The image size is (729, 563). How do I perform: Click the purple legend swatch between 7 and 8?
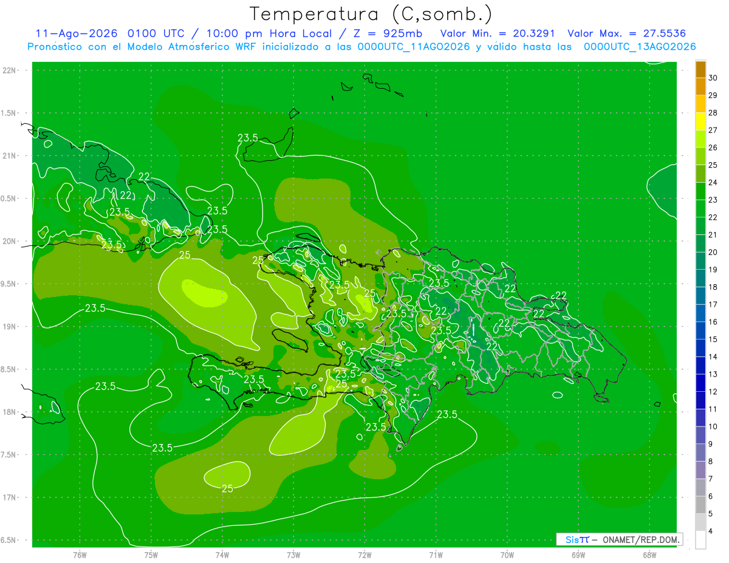coord(700,470)
